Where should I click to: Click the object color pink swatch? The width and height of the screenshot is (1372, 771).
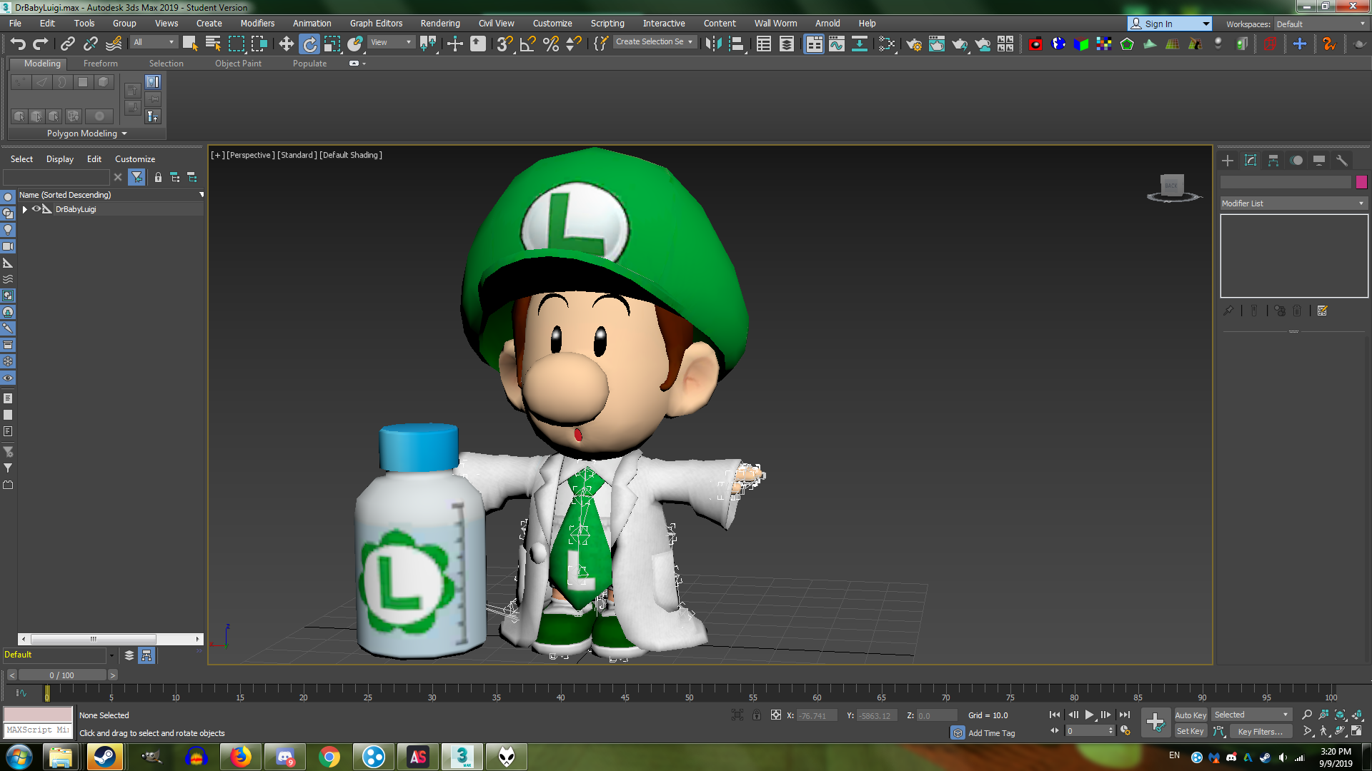[x=1361, y=182]
